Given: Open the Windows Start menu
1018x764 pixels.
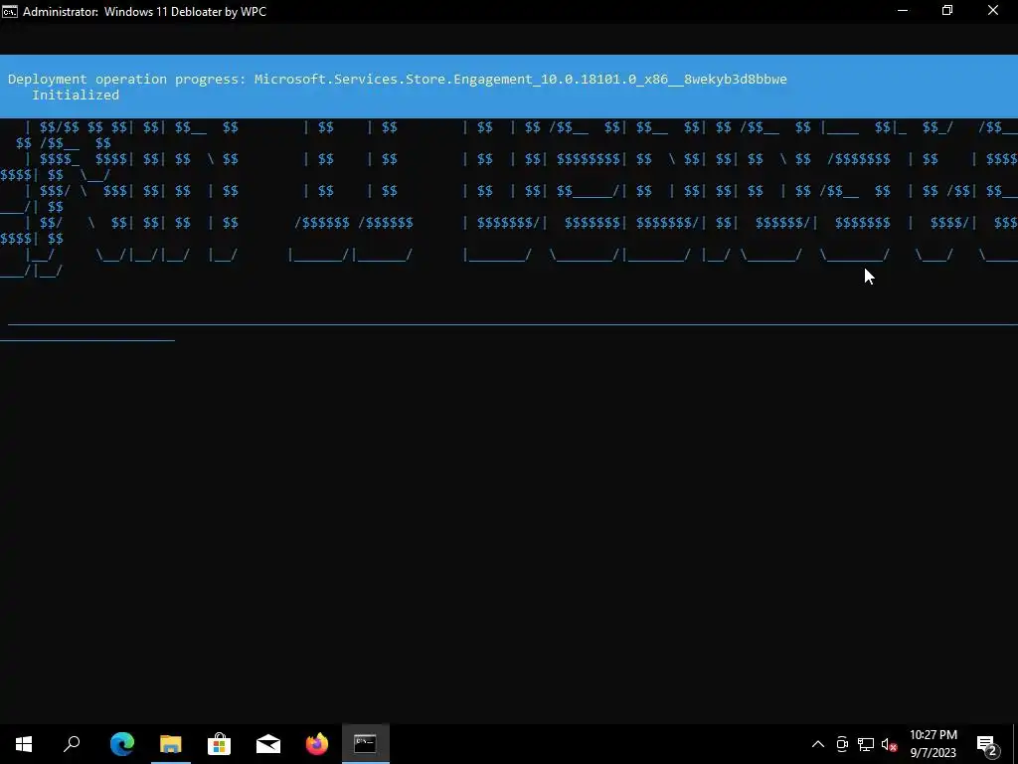Looking at the screenshot, I should click(24, 744).
